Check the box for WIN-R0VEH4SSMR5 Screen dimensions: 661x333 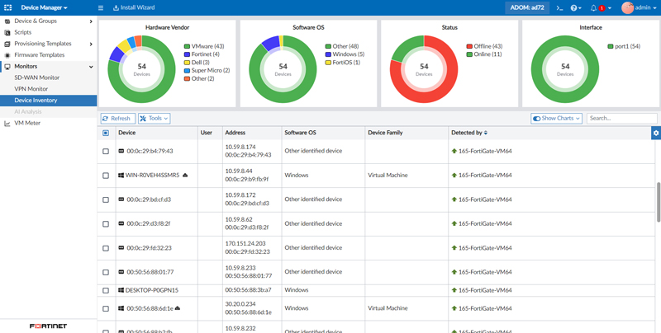(x=106, y=176)
